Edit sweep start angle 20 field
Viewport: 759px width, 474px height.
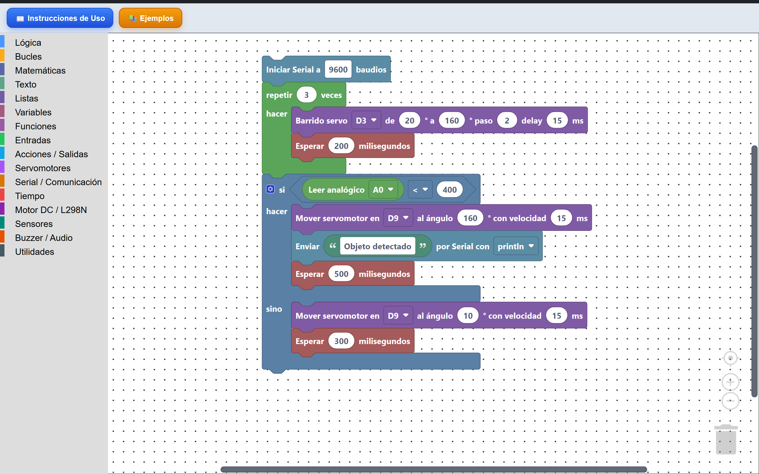pyautogui.click(x=409, y=120)
